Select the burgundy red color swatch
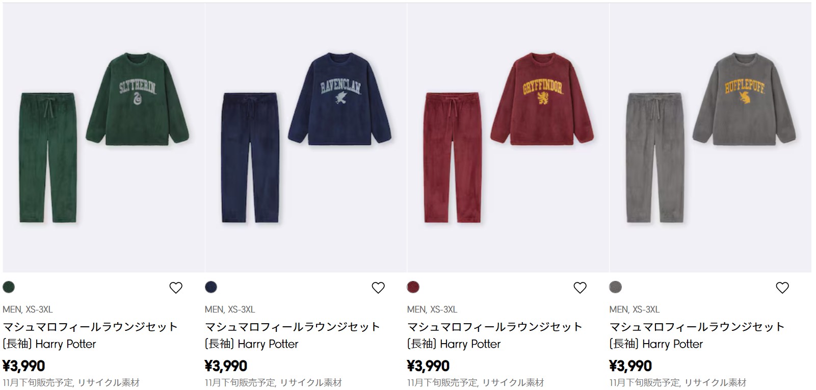The height and width of the screenshot is (390, 816). [413, 287]
